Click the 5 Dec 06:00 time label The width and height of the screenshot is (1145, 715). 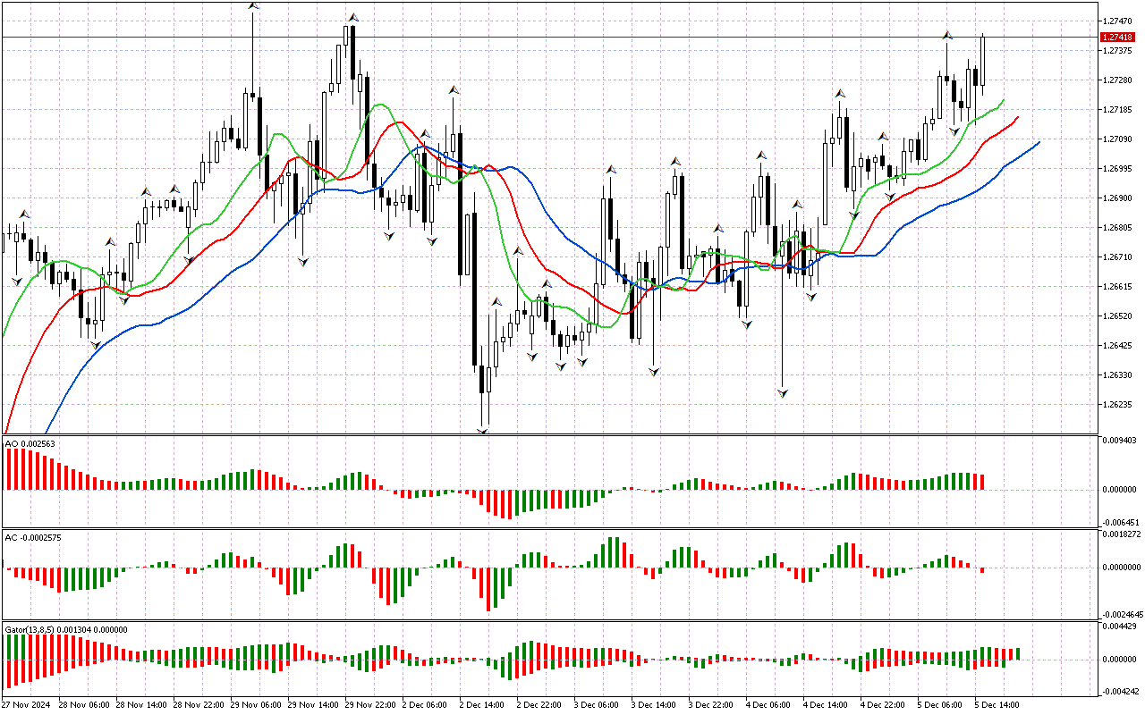pyautogui.click(x=940, y=705)
